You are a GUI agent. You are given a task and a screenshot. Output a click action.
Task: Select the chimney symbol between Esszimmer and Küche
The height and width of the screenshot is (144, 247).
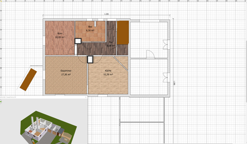tap(90, 59)
